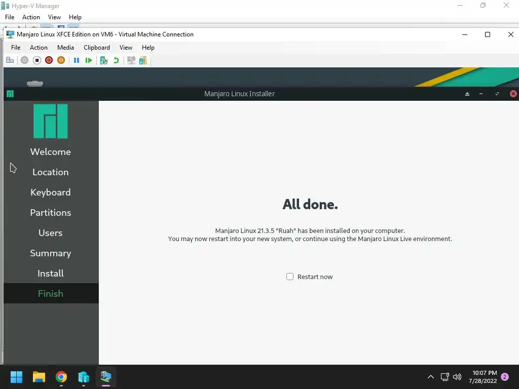Click the Restart now label text

315,277
